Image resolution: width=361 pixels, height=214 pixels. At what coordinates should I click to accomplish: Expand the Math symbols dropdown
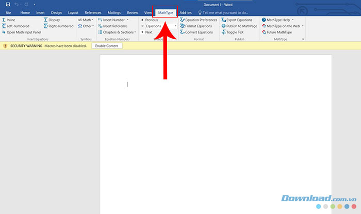[x=86, y=20]
